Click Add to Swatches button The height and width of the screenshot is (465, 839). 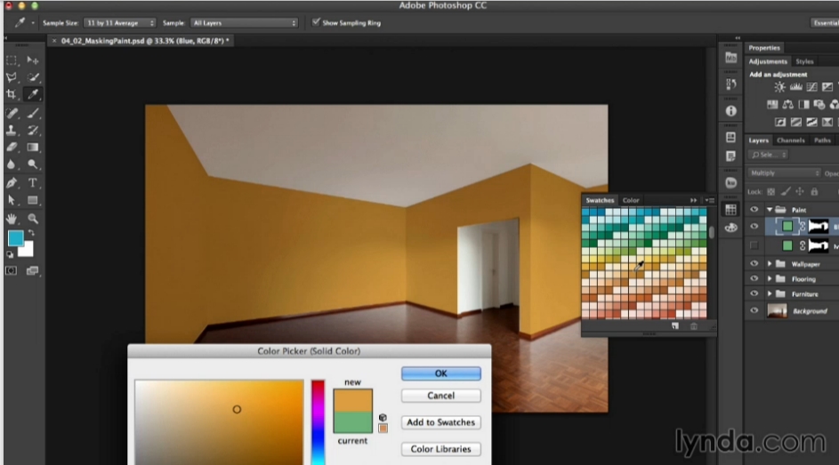pyautogui.click(x=441, y=422)
